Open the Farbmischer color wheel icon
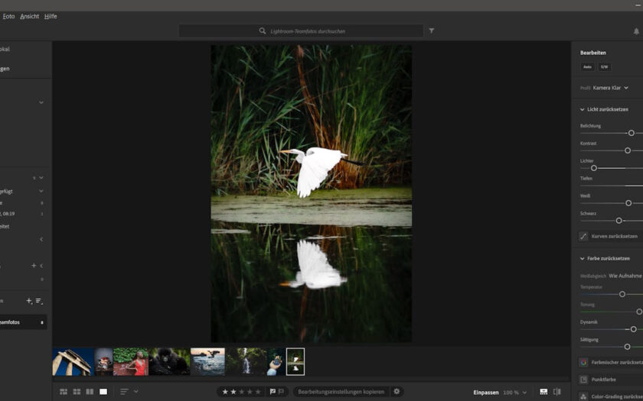The image size is (643, 401). coord(583,363)
